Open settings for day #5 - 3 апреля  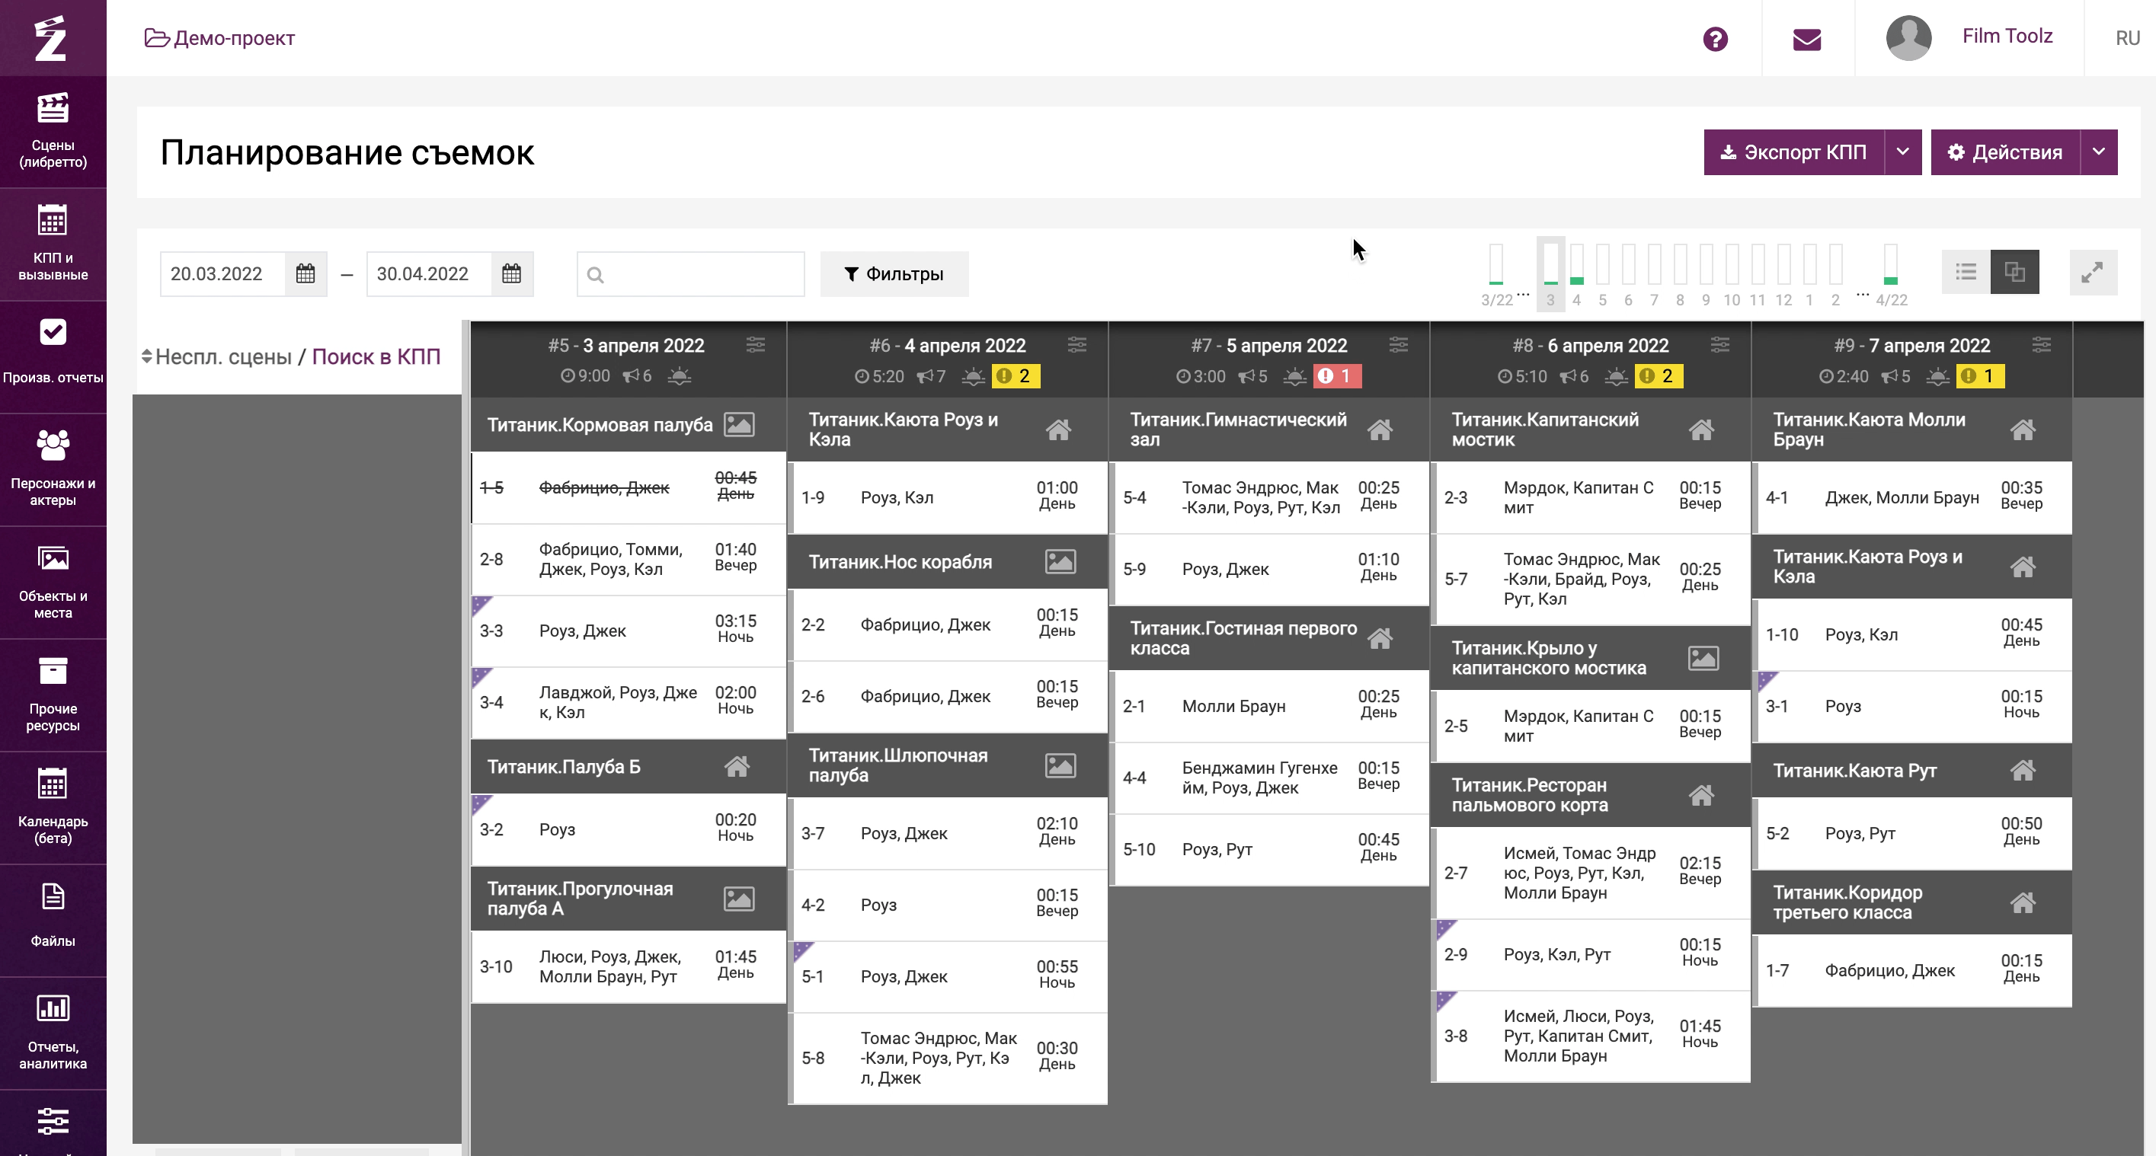point(755,345)
